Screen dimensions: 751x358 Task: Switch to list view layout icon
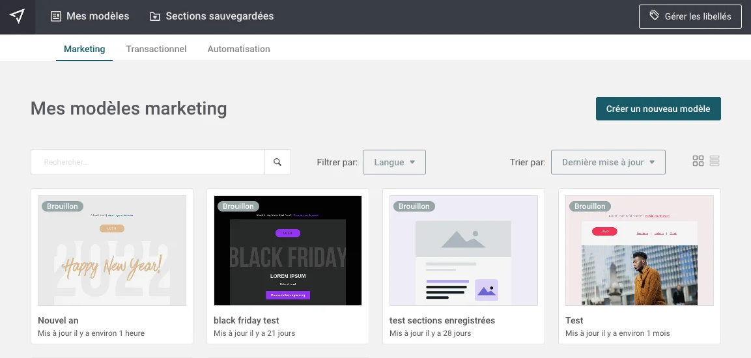[x=714, y=161]
